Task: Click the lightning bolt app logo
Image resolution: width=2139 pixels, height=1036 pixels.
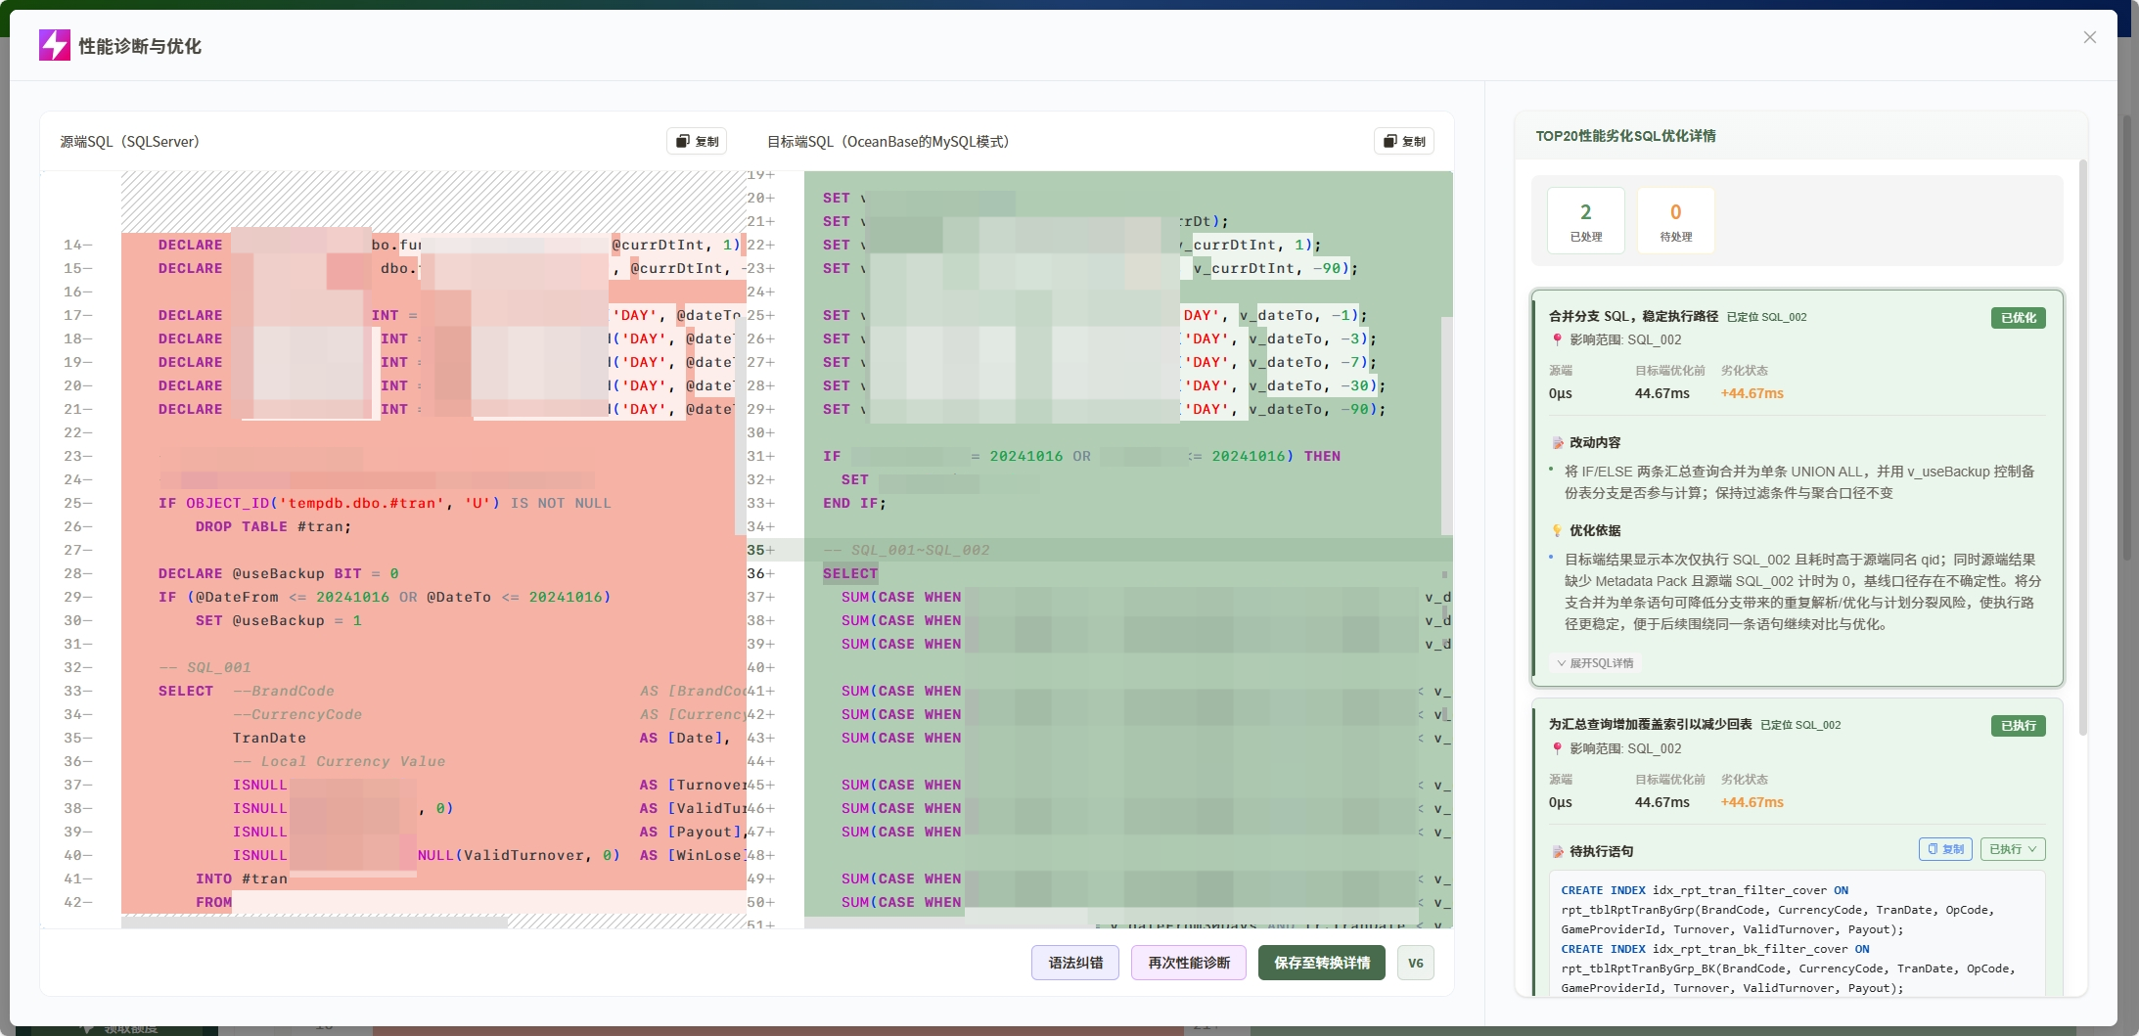Action: 54,45
